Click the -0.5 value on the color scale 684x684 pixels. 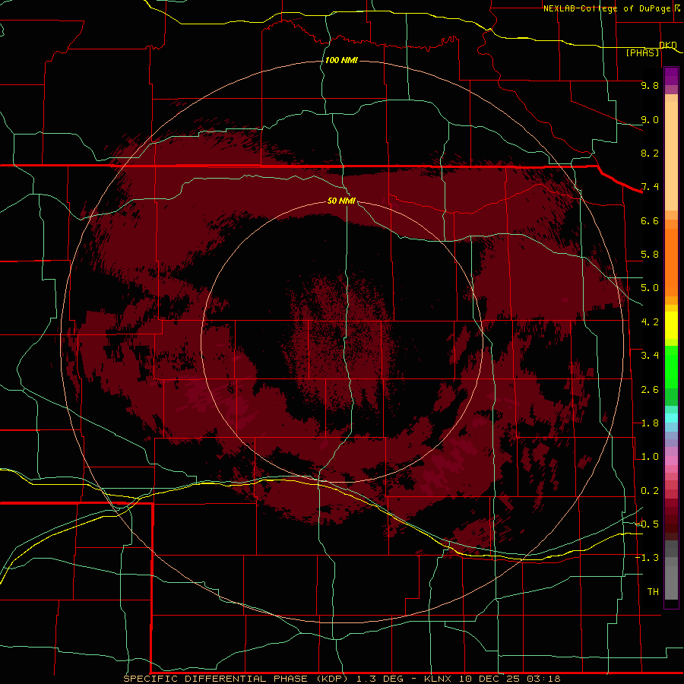(x=647, y=524)
